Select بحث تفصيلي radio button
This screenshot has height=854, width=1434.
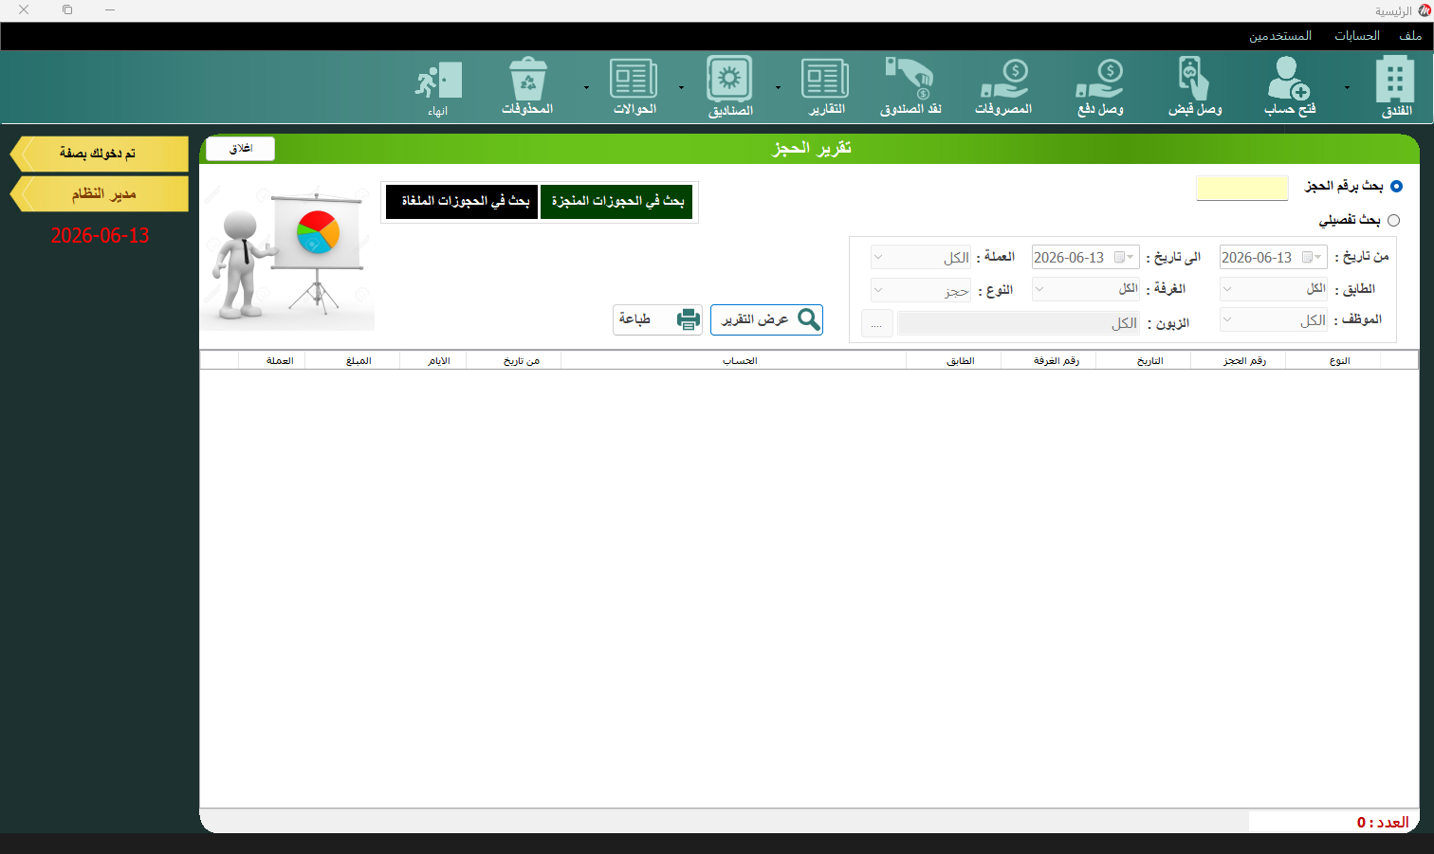click(x=1393, y=220)
